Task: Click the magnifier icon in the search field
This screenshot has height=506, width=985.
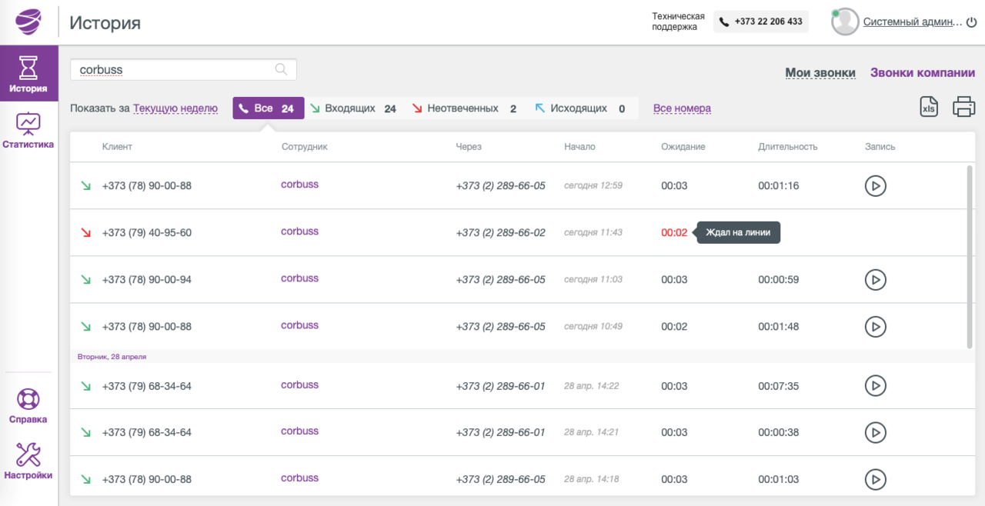Action: pyautogui.click(x=282, y=69)
